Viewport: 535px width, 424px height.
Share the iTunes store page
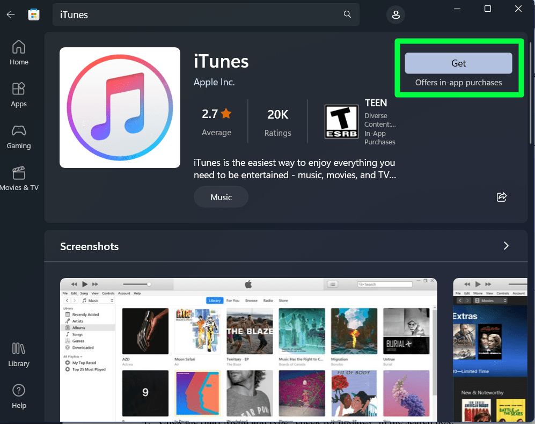501,197
